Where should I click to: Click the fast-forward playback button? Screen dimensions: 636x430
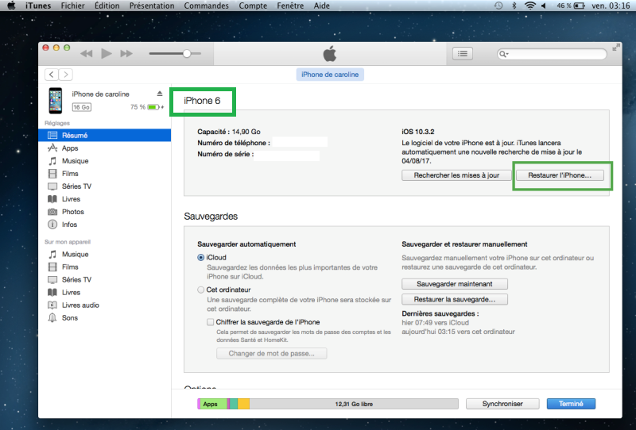pos(126,53)
